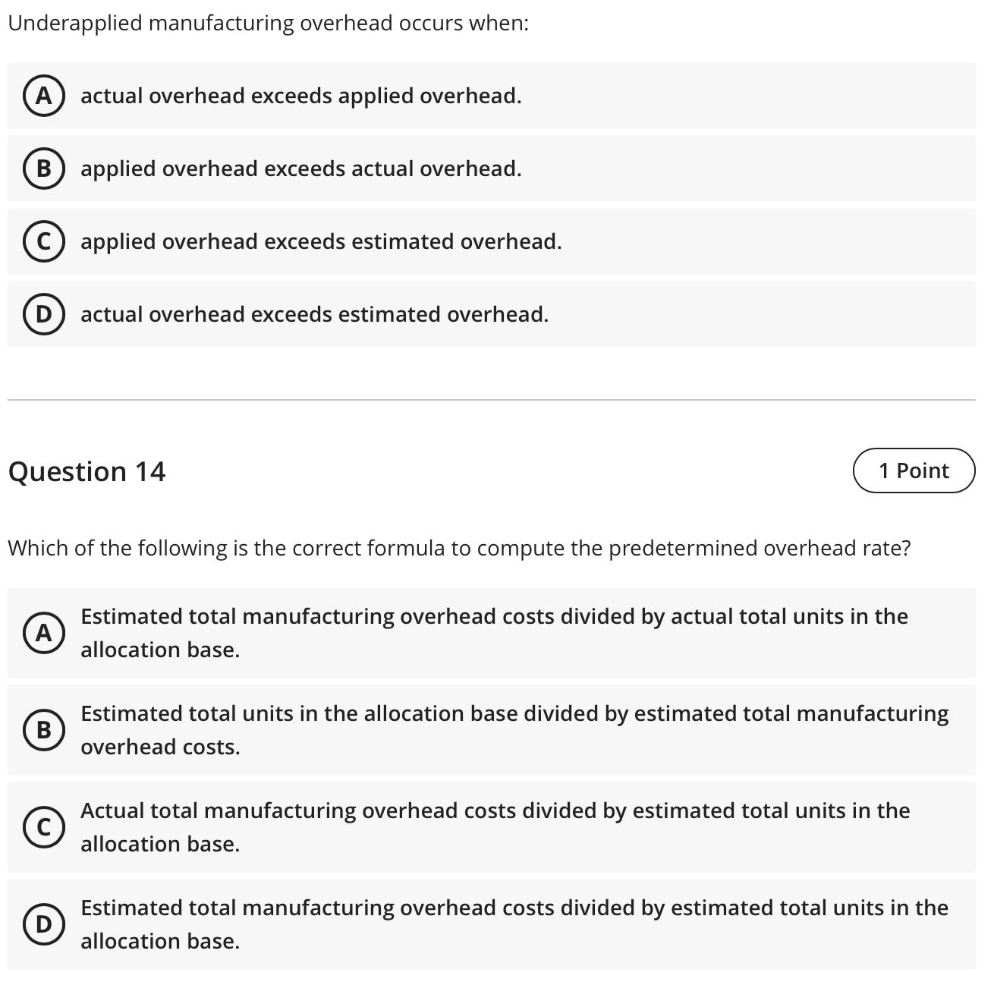The height and width of the screenshot is (982, 994).
Task: Click the circled B icon on first question
Action: point(44,168)
